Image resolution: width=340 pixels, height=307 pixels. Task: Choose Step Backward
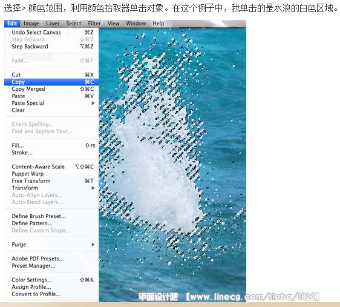coord(51,47)
